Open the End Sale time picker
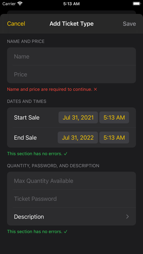Viewport: 143px width, 254px height. click(114, 138)
